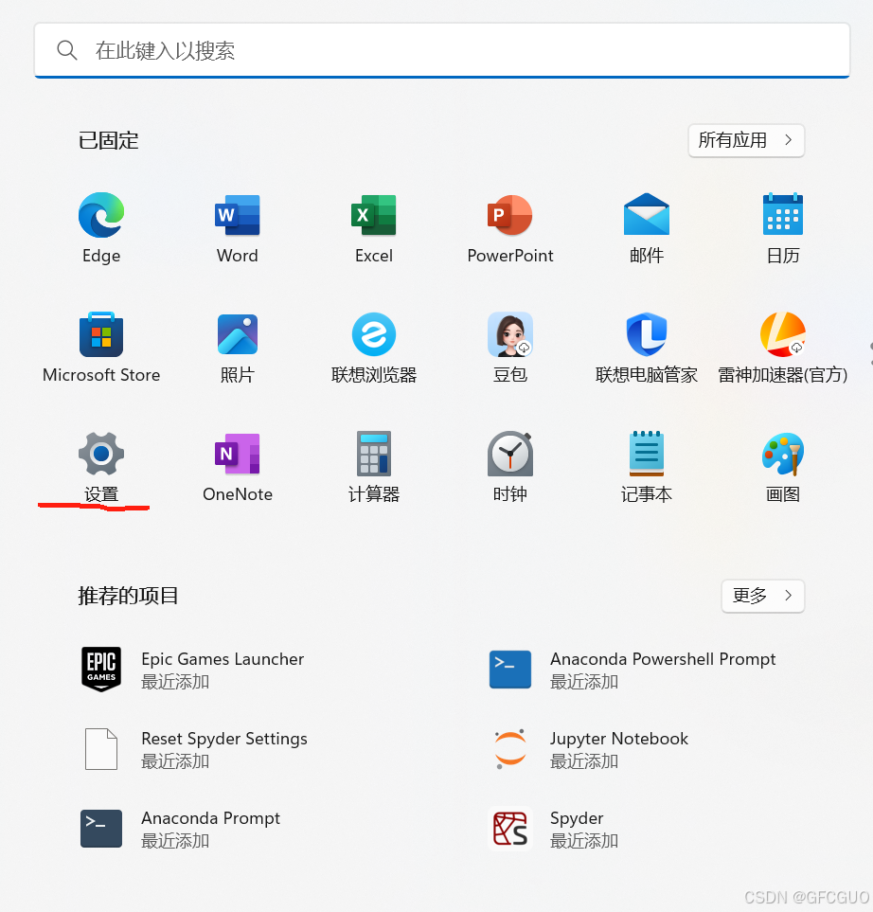873x912 pixels.
Task: Click the magnifier icon in search bar
Action: 67,50
